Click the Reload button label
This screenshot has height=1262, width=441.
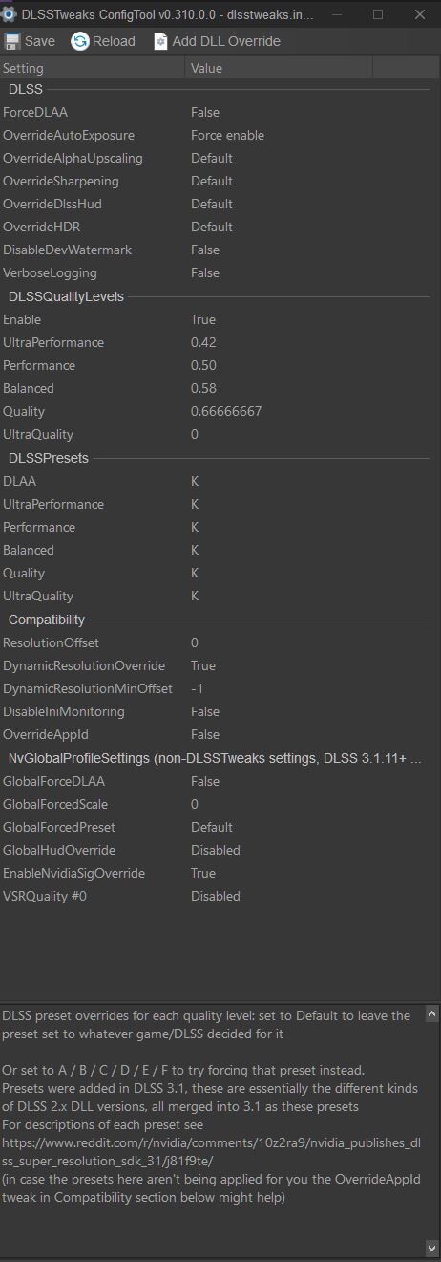point(114,41)
